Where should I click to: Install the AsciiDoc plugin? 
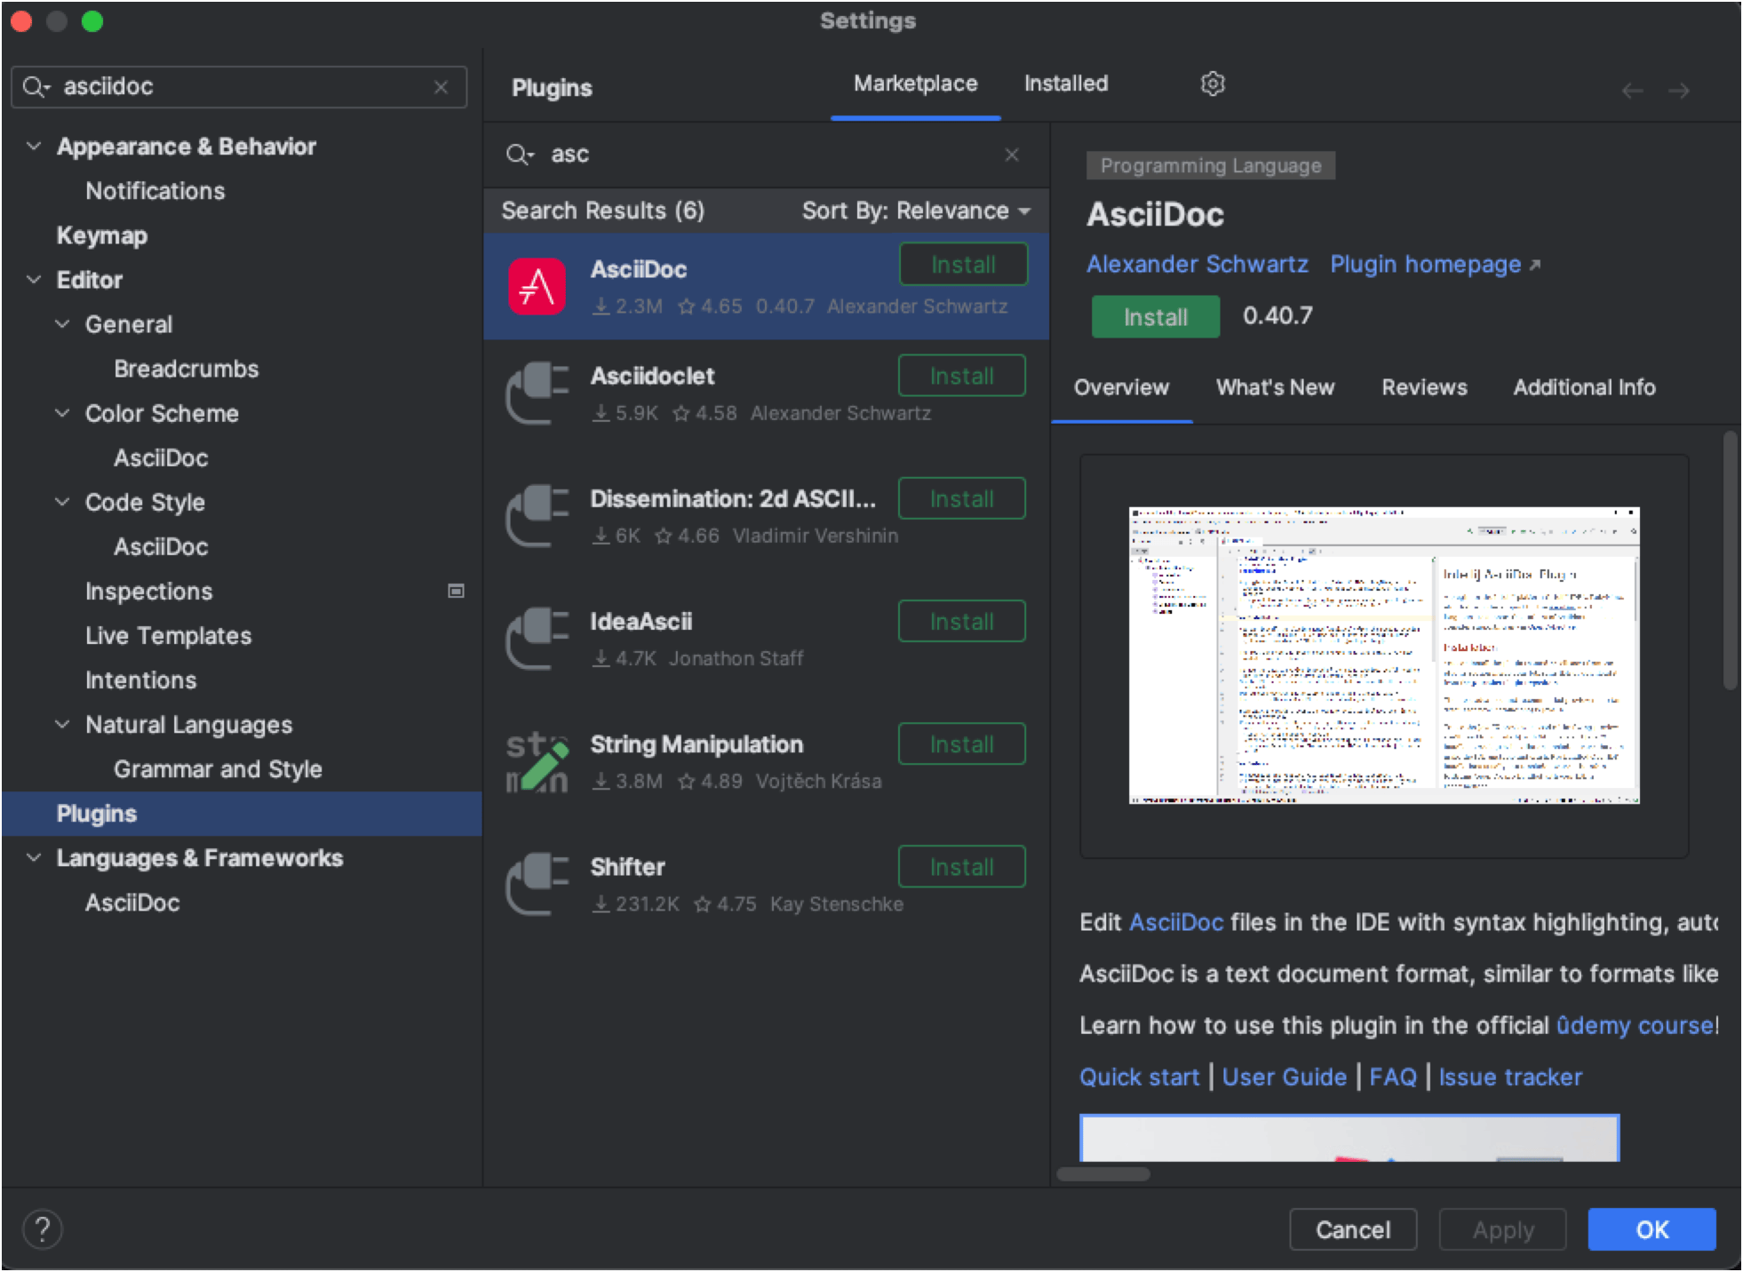pyautogui.click(x=1154, y=316)
